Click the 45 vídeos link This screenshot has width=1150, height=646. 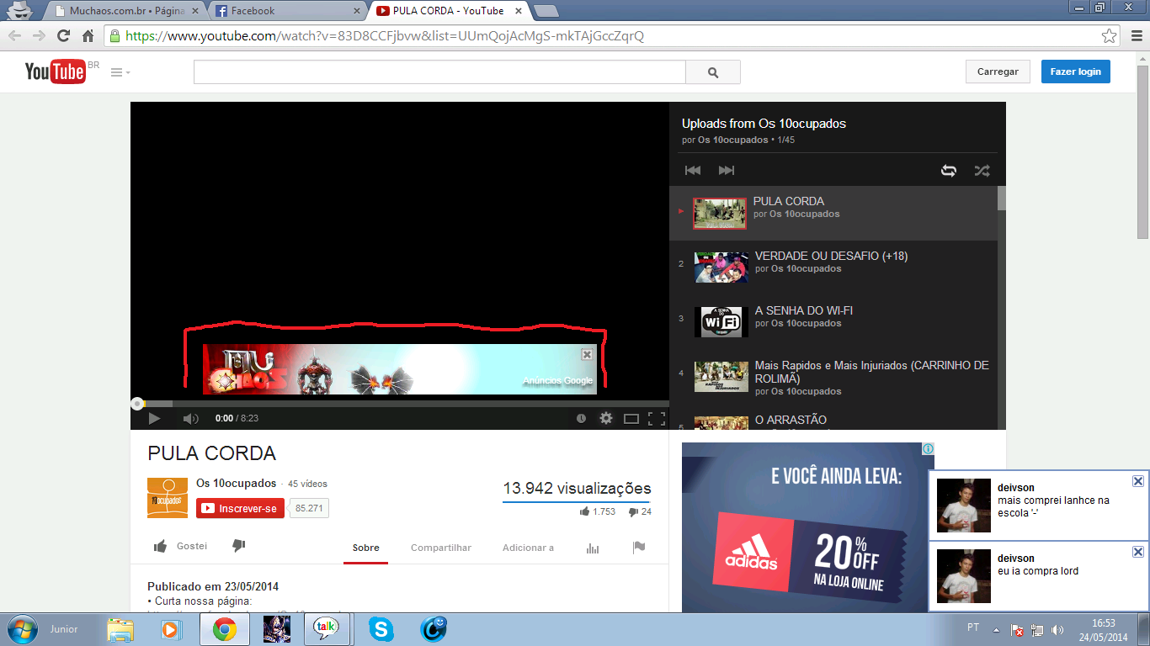(x=307, y=484)
